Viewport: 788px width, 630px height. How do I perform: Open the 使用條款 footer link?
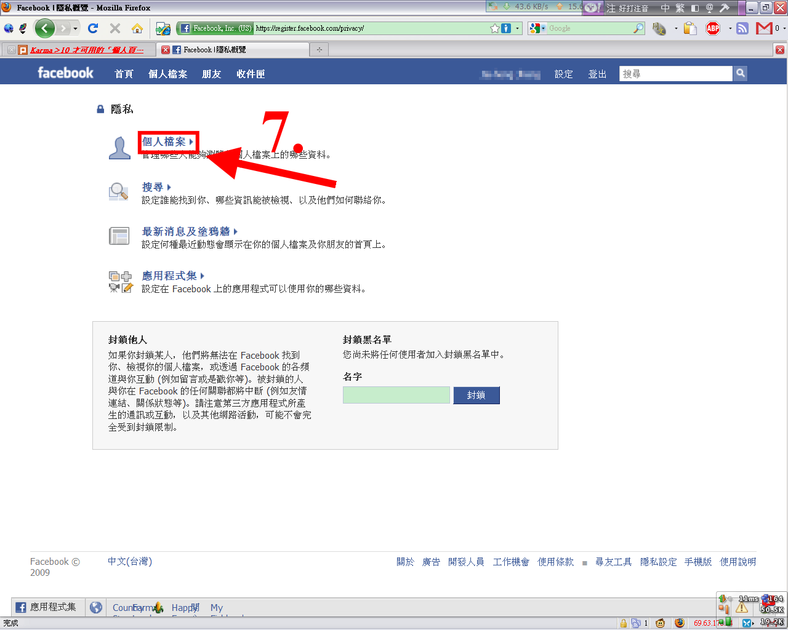click(x=555, y=562)
